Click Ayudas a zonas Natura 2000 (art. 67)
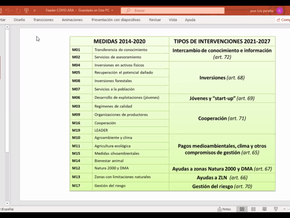 (x=222, y=169)
